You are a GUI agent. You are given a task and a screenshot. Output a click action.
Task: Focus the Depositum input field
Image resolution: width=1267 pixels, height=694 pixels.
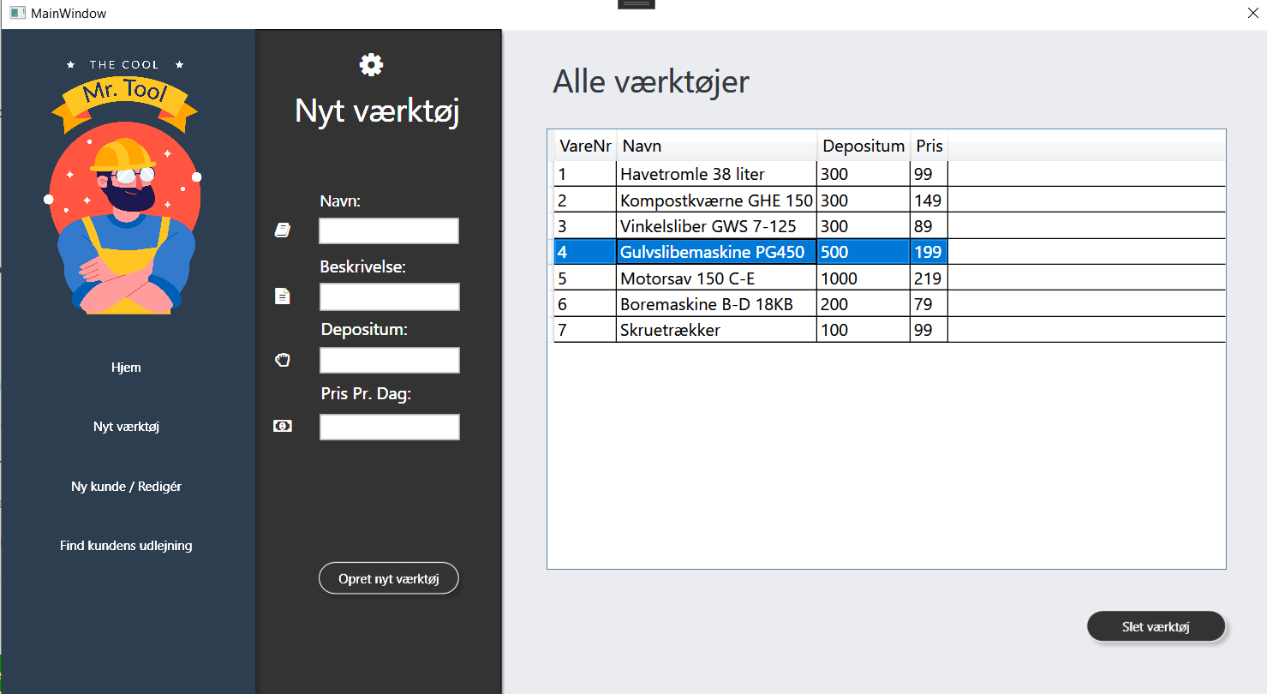click(389, 360)
